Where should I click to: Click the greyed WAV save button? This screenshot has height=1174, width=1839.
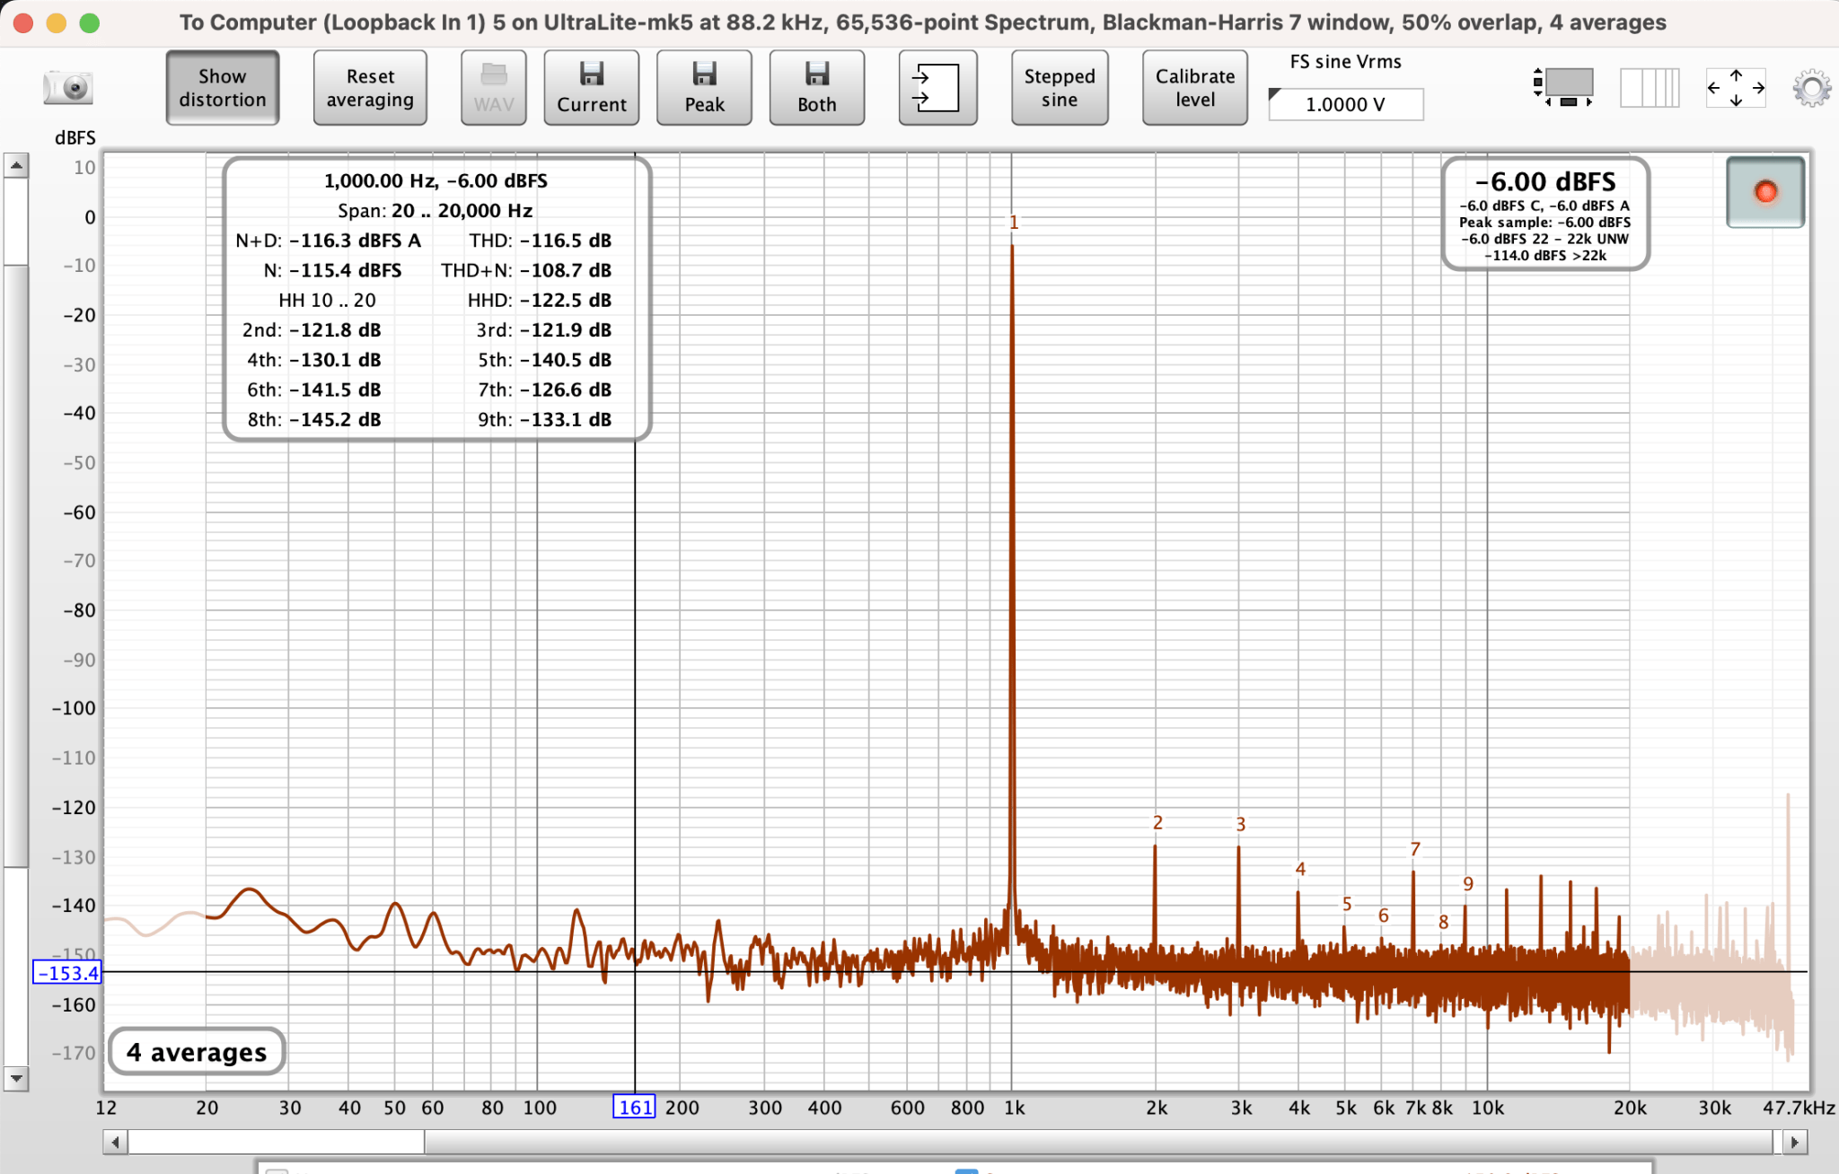point(494,88)
